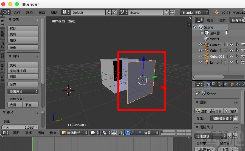Click the Blender logo icon

tap(216, 12)
